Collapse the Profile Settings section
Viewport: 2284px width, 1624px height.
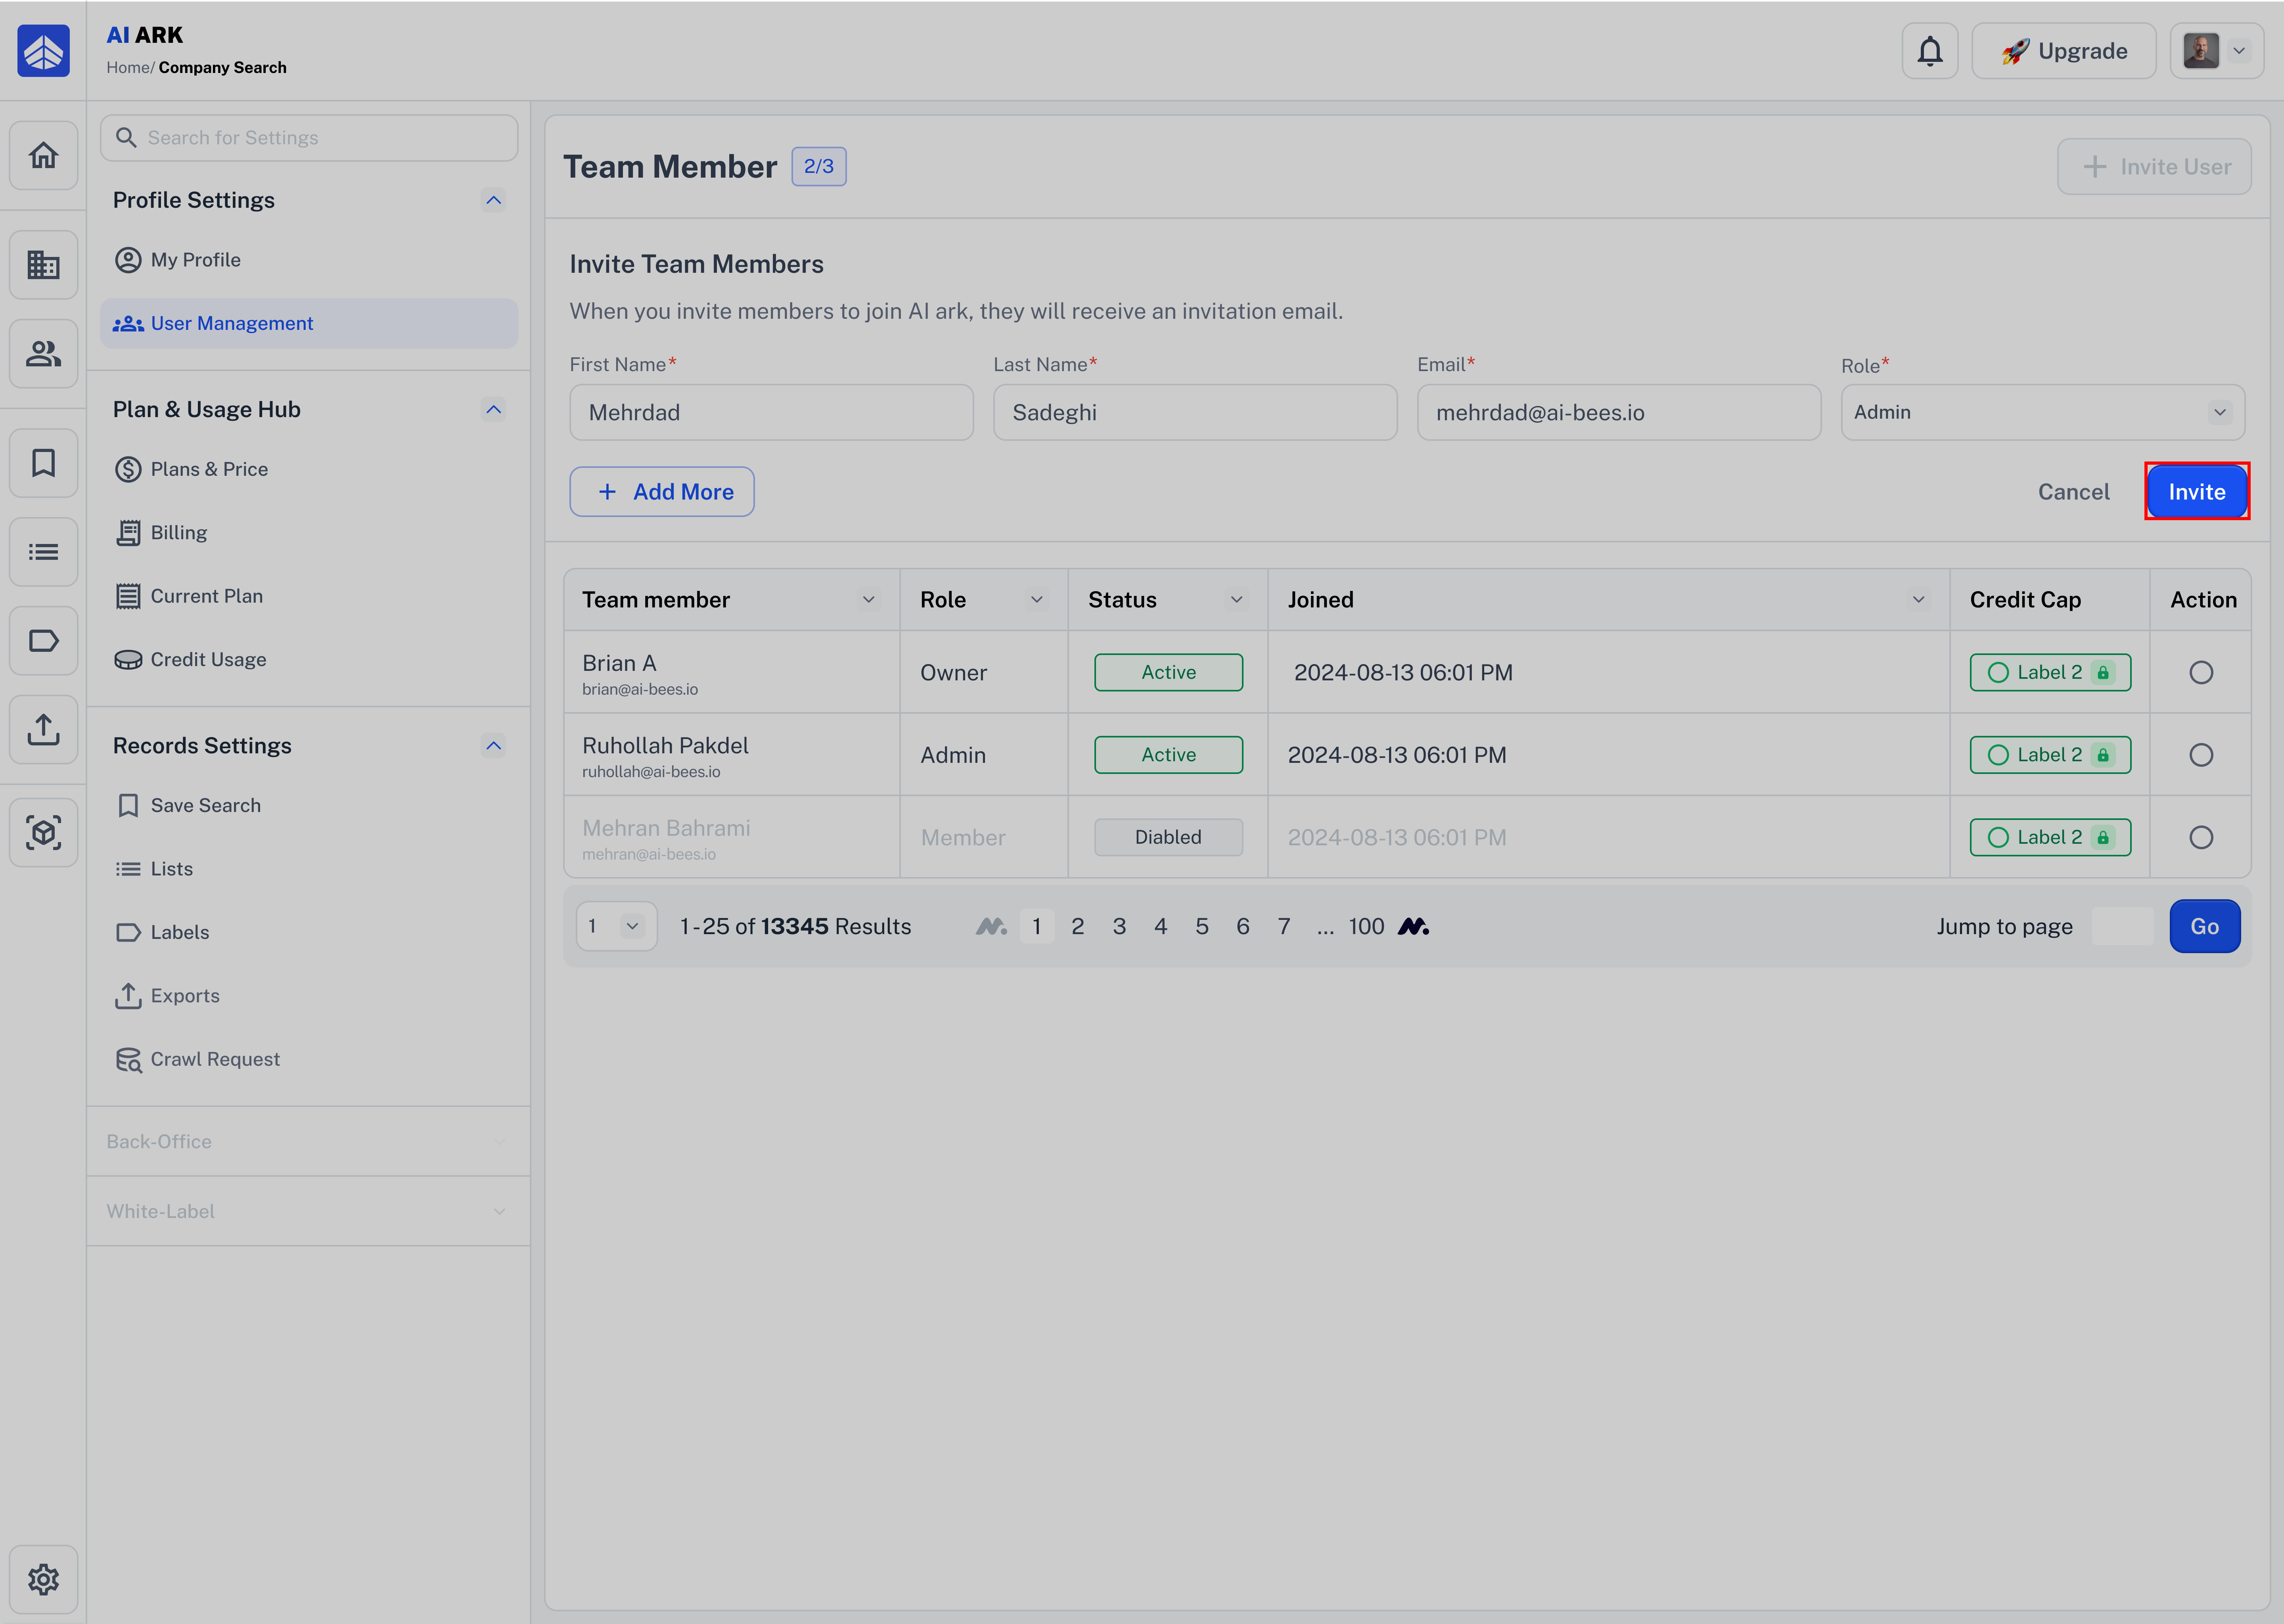coord(493,200)
